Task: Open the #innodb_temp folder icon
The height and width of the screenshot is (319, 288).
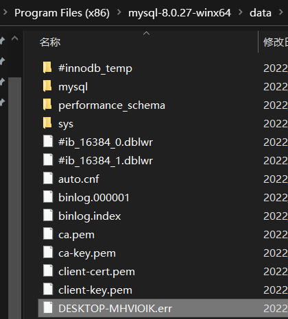Action: point(47,68)
